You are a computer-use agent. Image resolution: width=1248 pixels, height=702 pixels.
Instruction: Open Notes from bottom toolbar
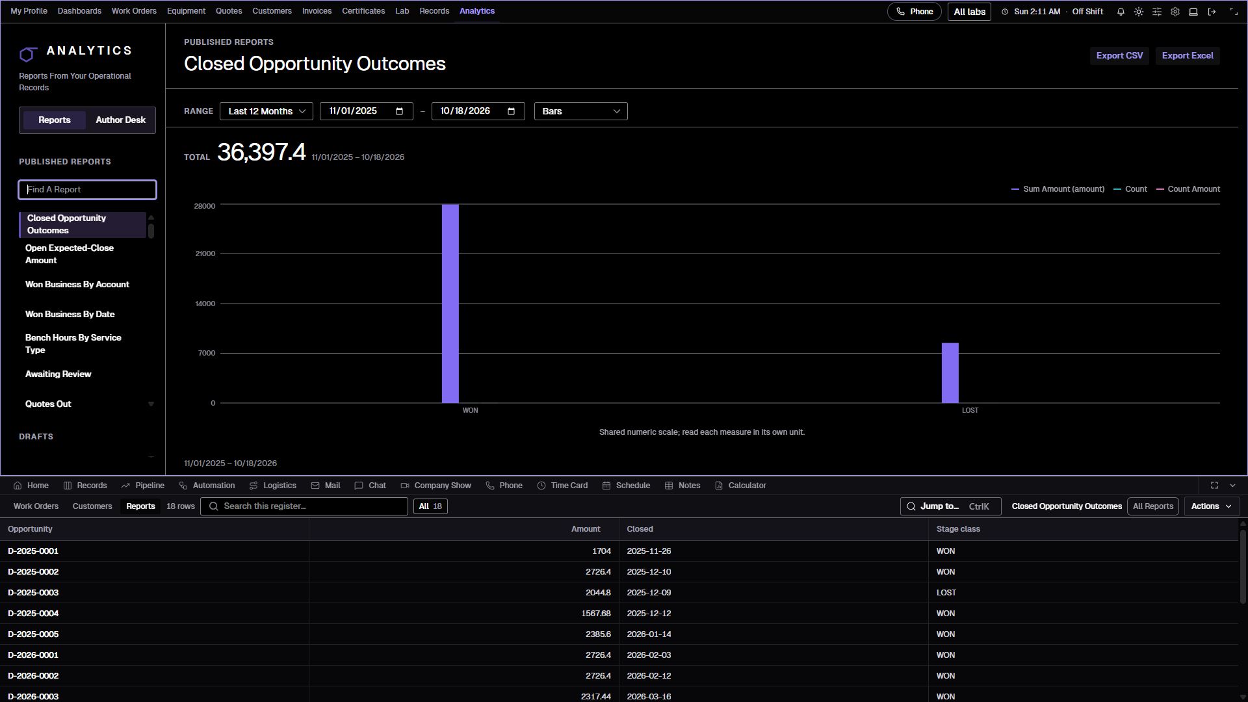click(682, 486)
